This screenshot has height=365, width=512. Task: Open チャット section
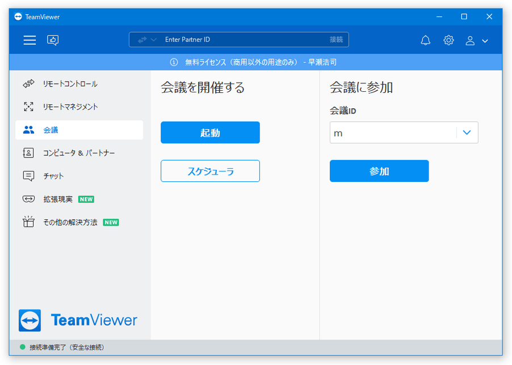[79, 176]
